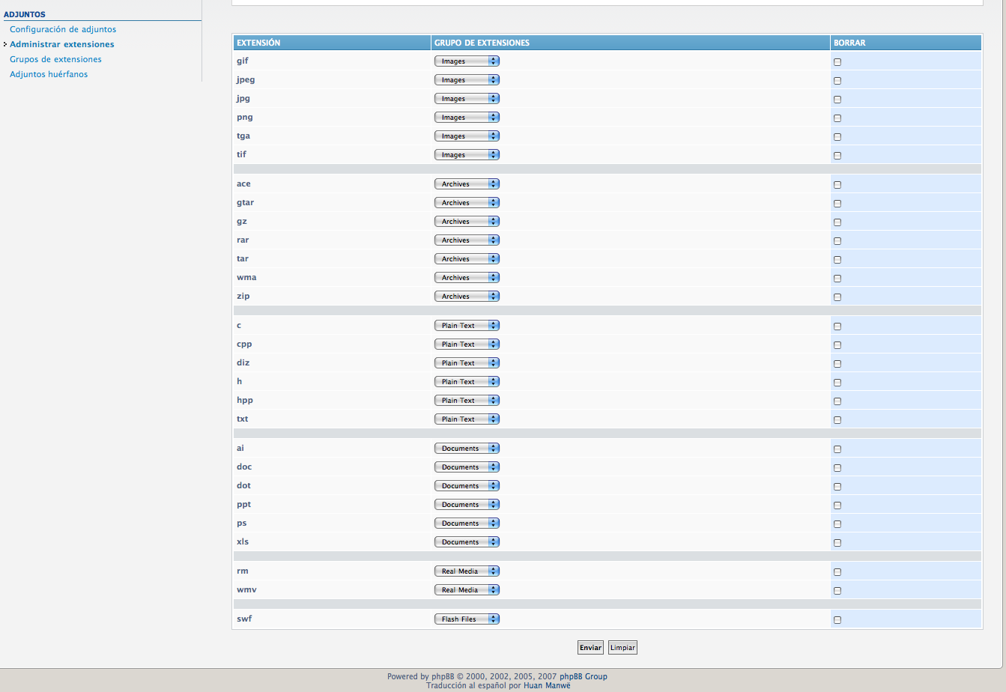Open the group dropdown for jpeg extension

pos(467,80)
